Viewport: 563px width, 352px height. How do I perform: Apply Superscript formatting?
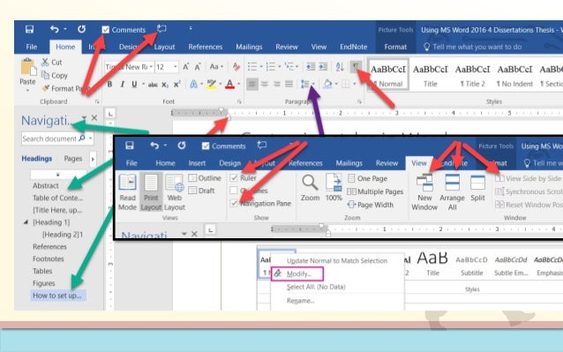pyautogui.click(x=176, y=85)
